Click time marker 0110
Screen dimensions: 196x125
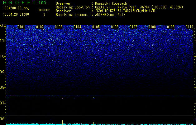point(189,27)
